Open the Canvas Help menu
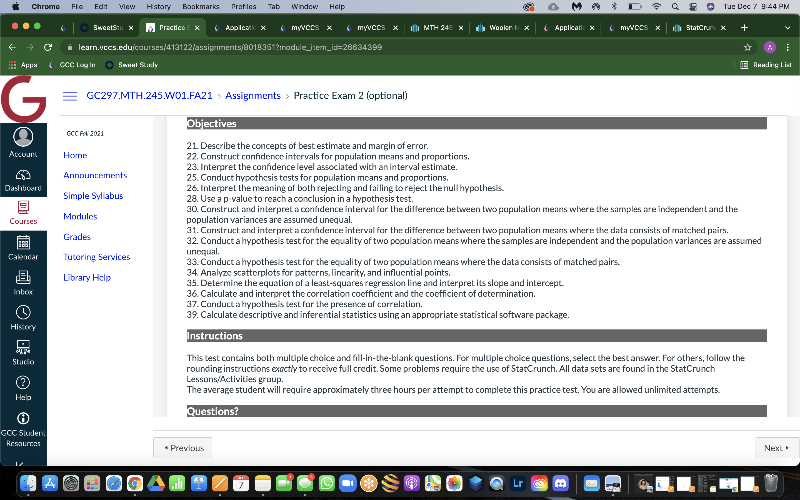The height and width of the screenshot is (500, 800). pyautogui.click(x=23, y=388)
